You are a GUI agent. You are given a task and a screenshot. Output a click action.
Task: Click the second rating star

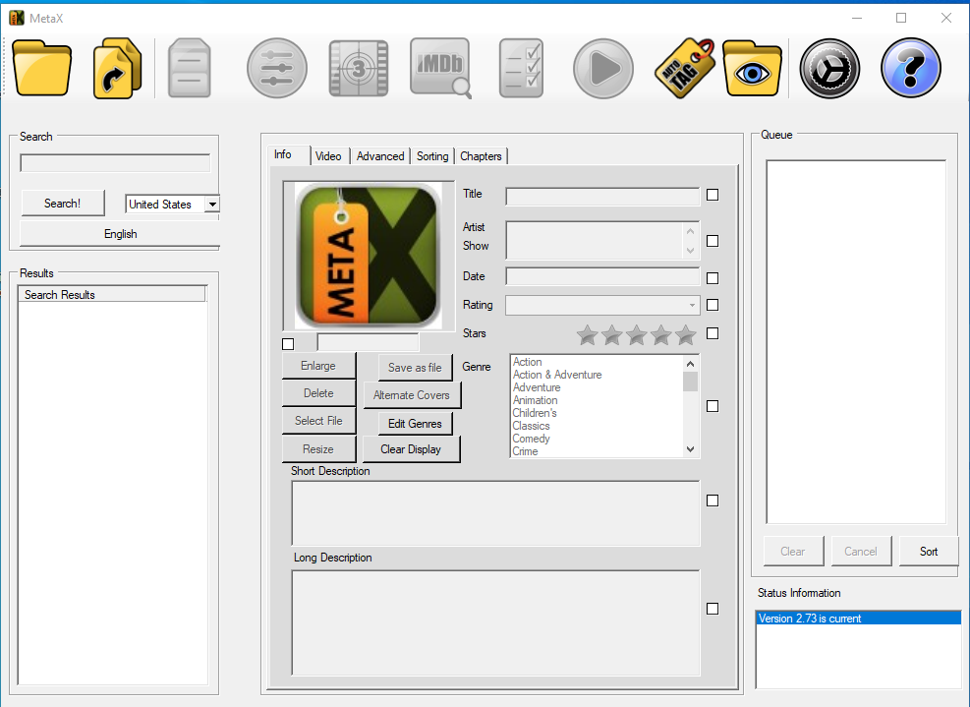612,335
